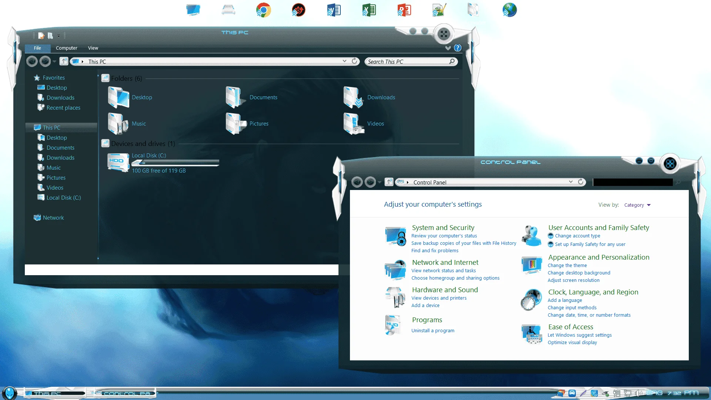
Task: Click the Up arrow in Control Panel
Action: click(389, 182)
